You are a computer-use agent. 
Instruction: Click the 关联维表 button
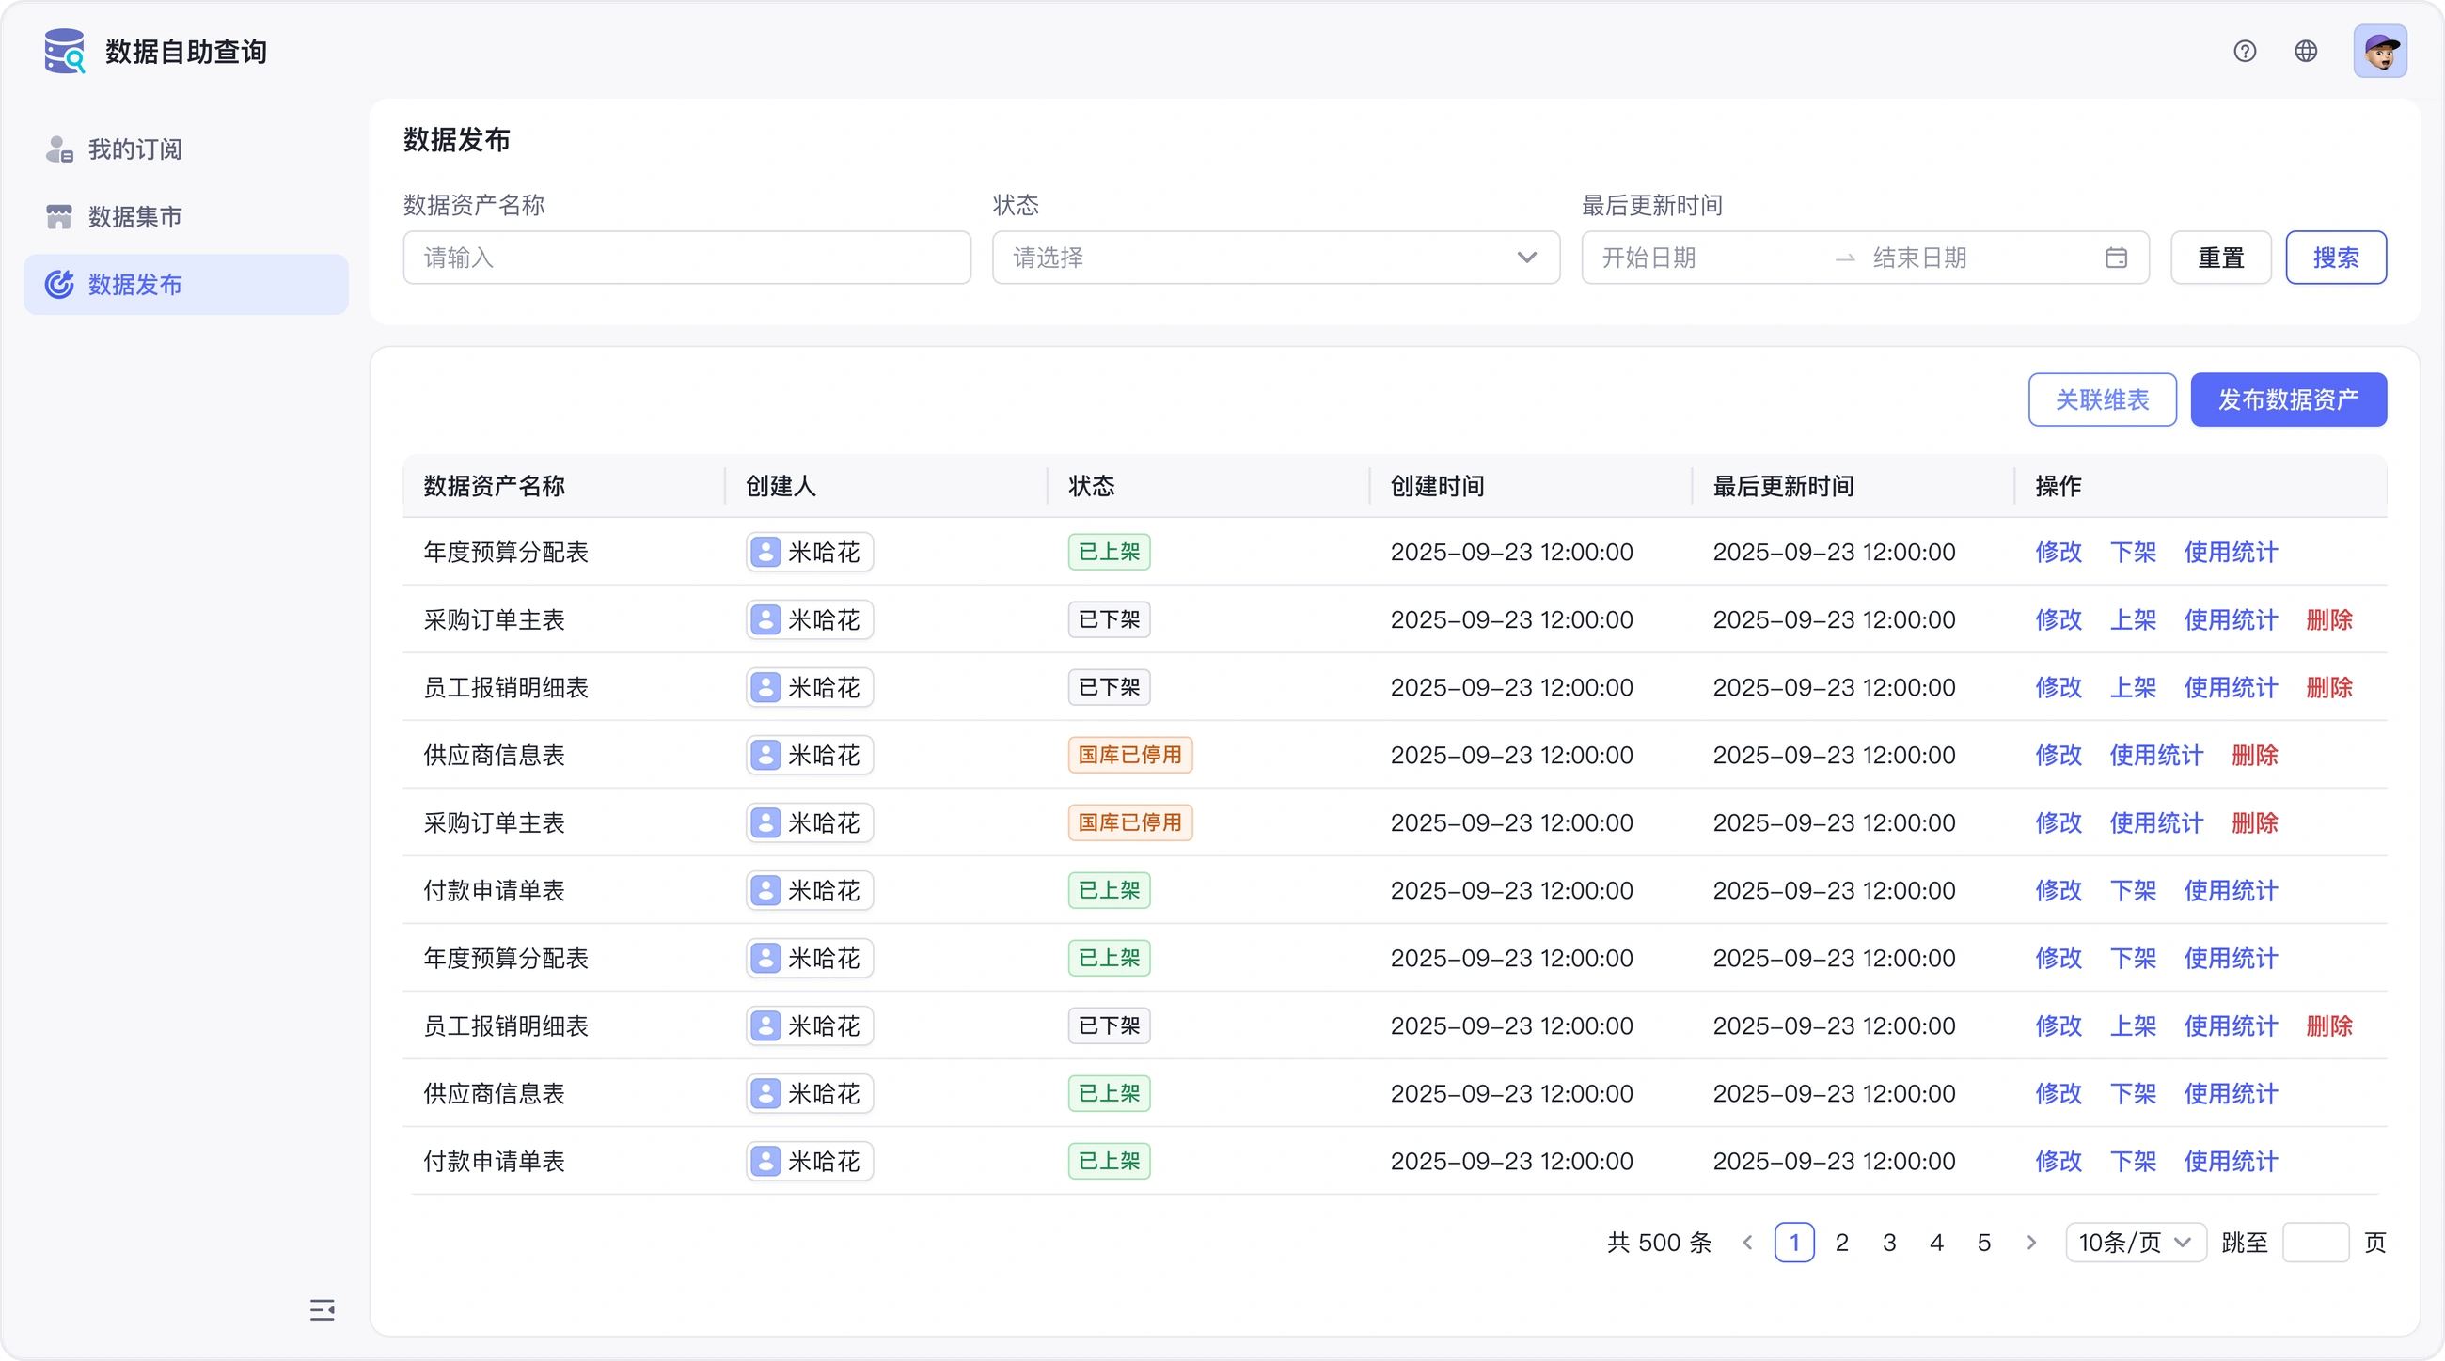coord(2103,400)
